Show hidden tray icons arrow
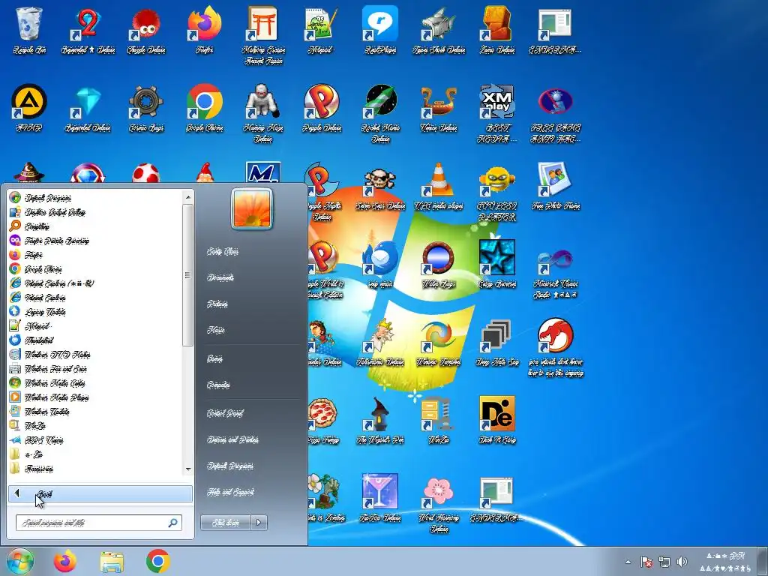This screenshot has width=768, height=576. 628,562
